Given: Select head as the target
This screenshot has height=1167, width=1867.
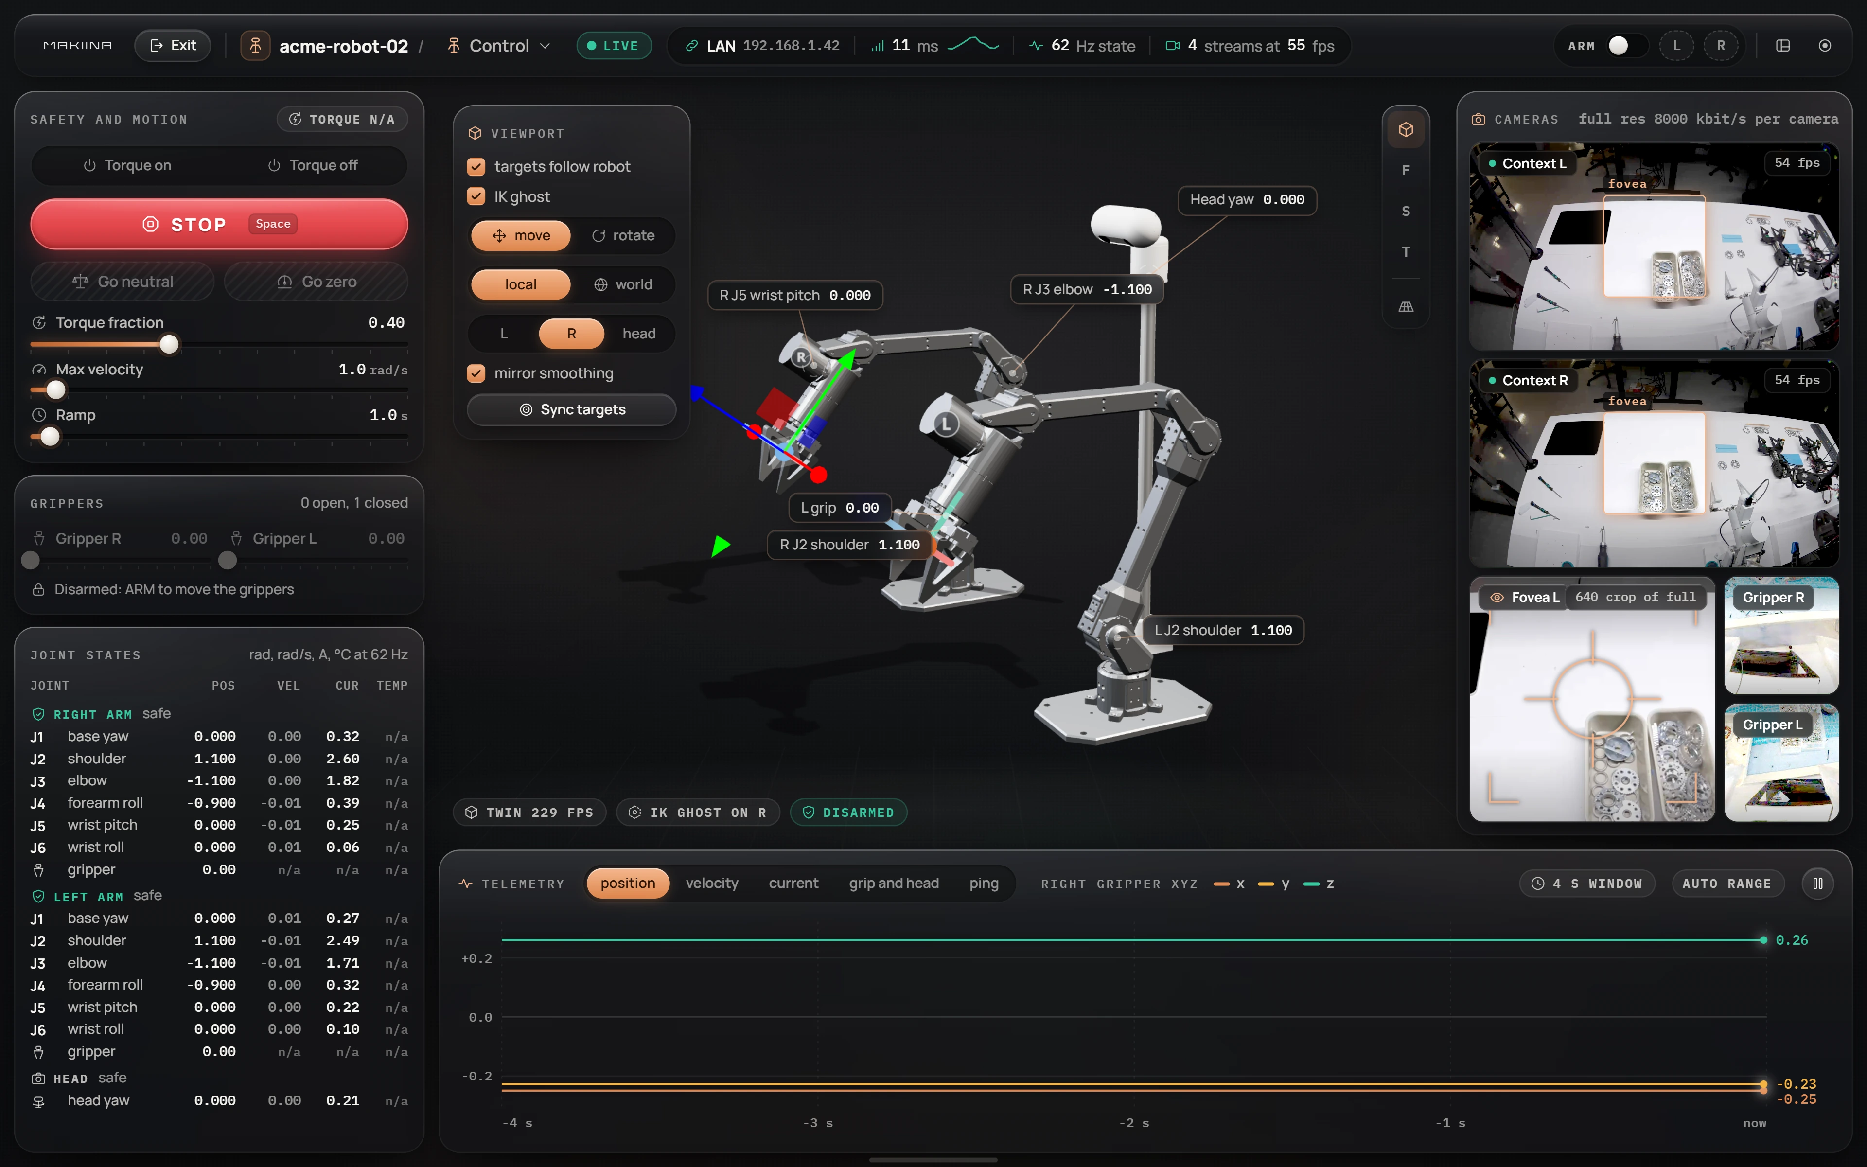Looking at the screenshot, I should click(639, 334).
